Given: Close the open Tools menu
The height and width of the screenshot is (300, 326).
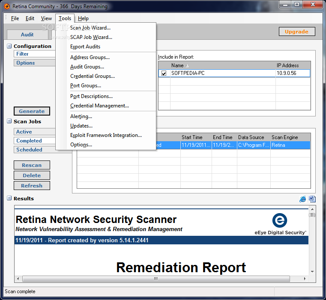Looking at the screenshot, I should [x=65, y=18].
